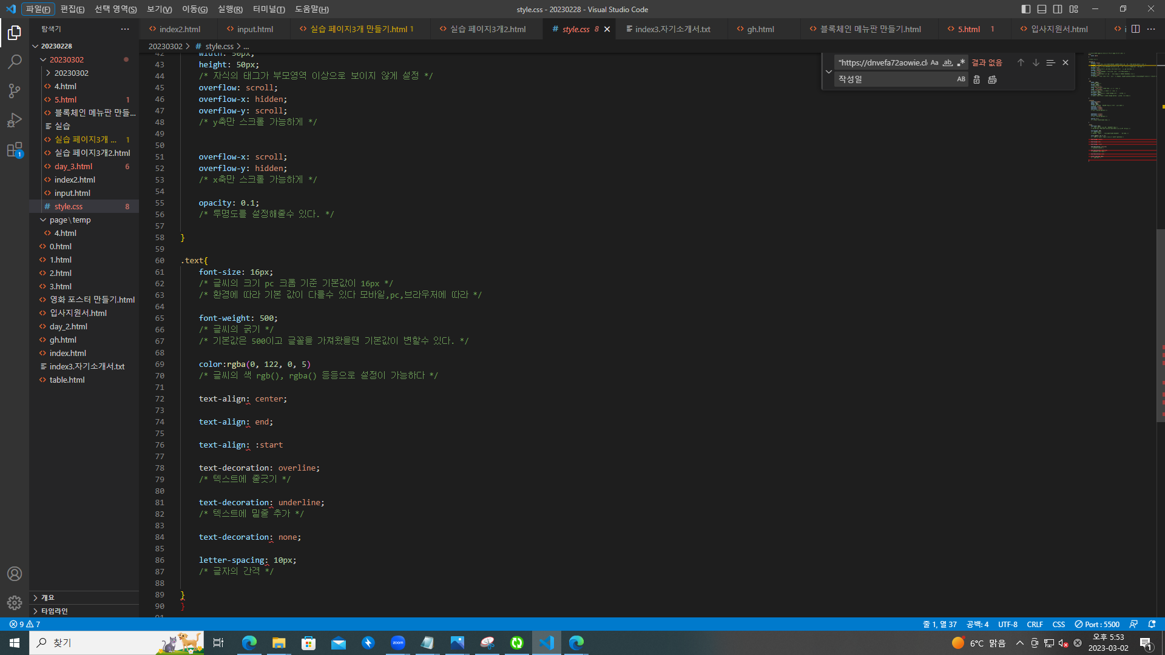The height and width of the screenshot is (655, 1165).
Task: Open the Extensions view
Action: click(15, 150)
